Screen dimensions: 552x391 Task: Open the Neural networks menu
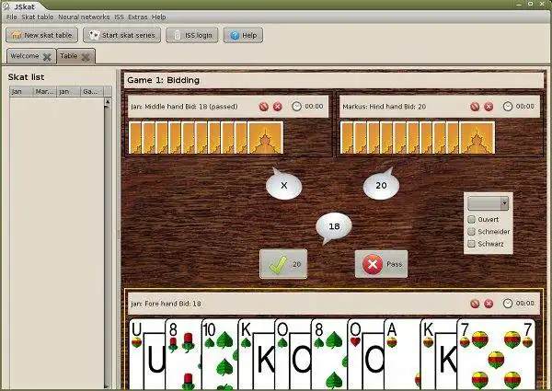84,17
